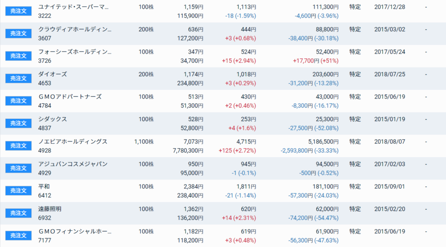
Task: Click 売注文 button for ダイオーズ 4653
Action: (x=18, y=78)
